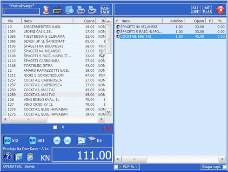Click the item list scroll-up arrow
The image size is (228, 172).
[108, 21]
